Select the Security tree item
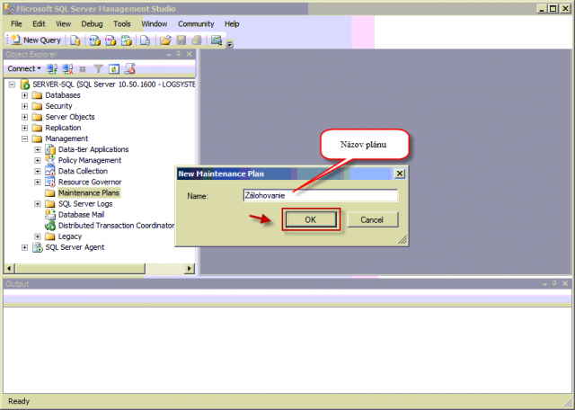 click(58, 106)
